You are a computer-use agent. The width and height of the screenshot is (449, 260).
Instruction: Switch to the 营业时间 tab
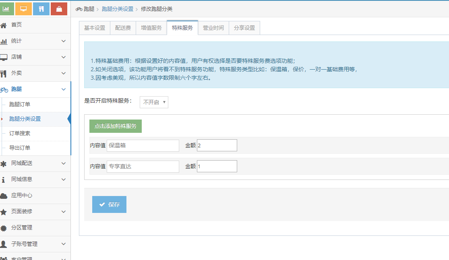(213, 28)
